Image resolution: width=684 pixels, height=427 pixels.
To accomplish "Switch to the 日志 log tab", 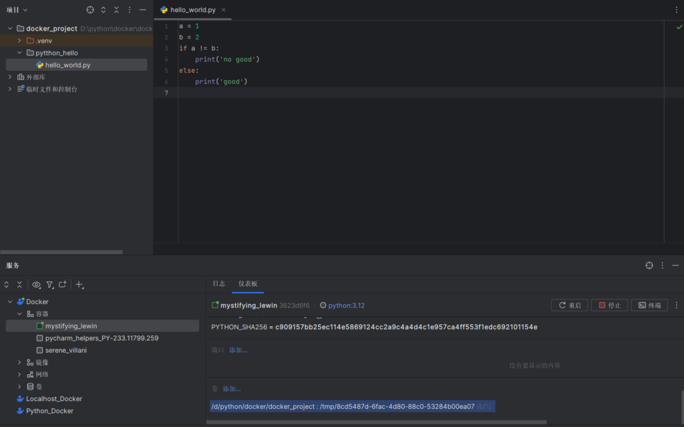I will point(218,284).
